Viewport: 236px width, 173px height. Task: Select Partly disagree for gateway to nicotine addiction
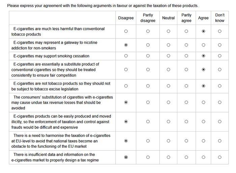(148, 45)
